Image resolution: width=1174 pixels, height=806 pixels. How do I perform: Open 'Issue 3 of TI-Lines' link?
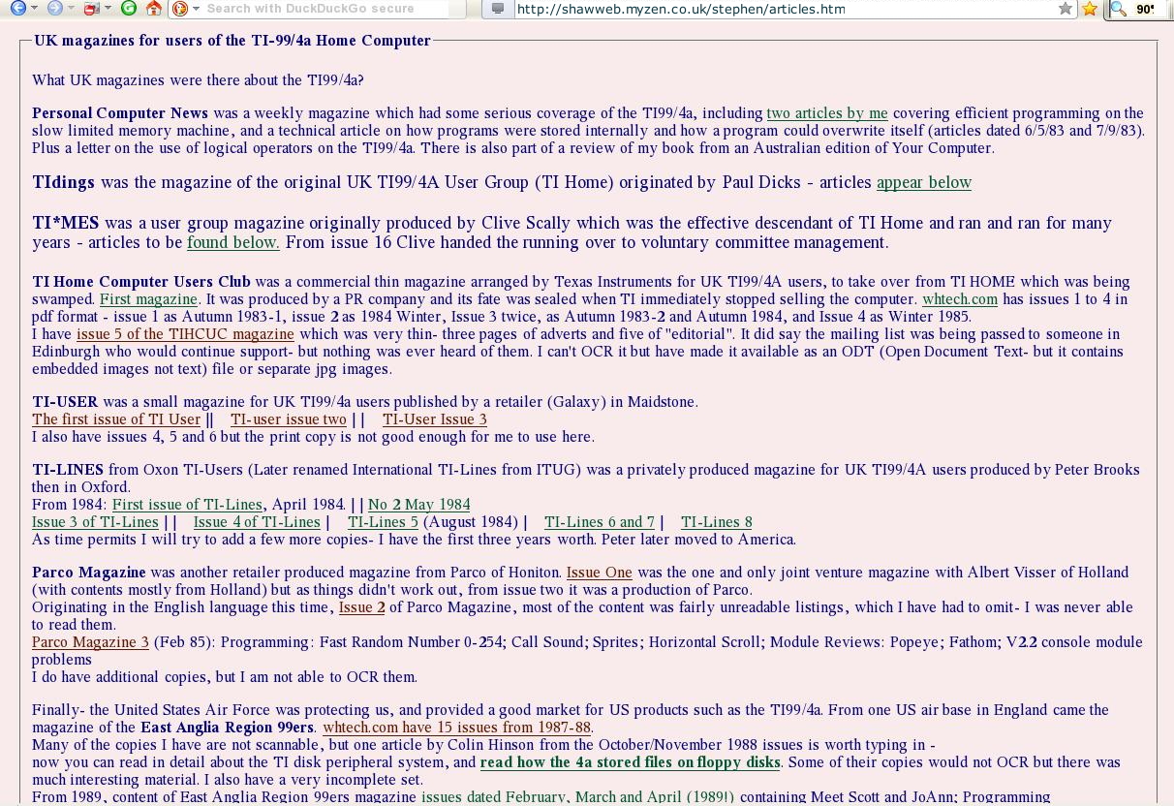(x=95, y=522)
